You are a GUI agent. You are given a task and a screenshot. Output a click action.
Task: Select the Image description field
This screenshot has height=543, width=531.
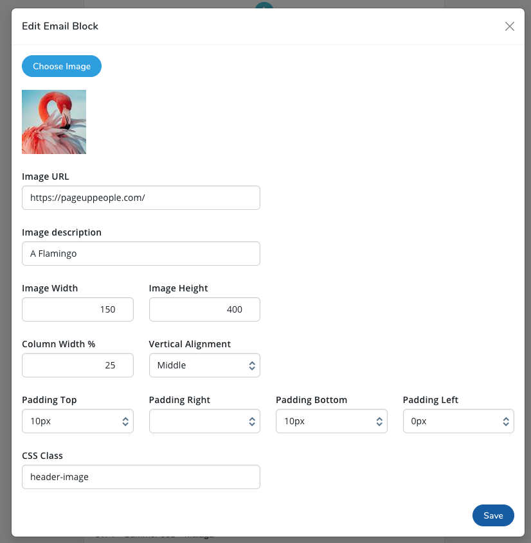tap(141, 254)
